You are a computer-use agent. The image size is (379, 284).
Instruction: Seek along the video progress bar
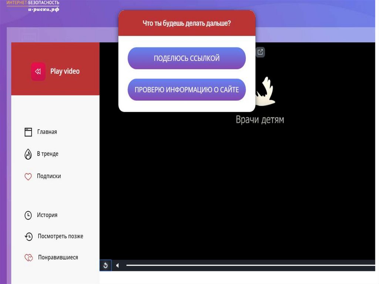point(251,265)
